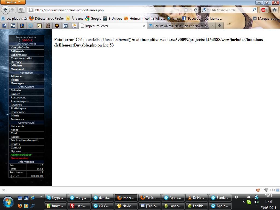Show hidden tray icons arrow
The height and width of the screenshot is (210, 280).
click(x=244, y=202)
